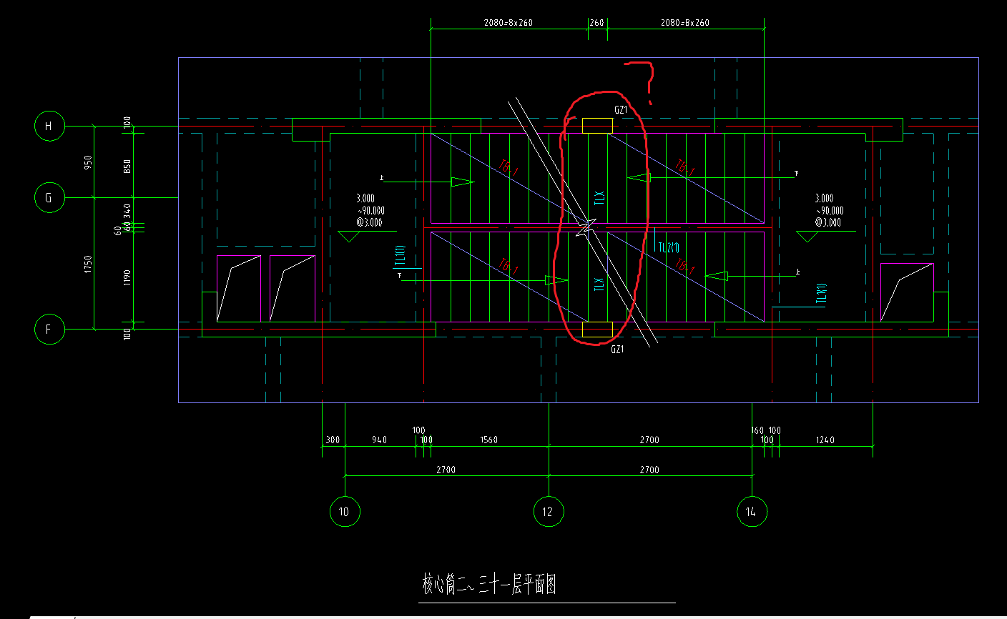1007x619 pixels.
Task: Click the zigzag break-line symbol at stair center
Action: (586, 229)
